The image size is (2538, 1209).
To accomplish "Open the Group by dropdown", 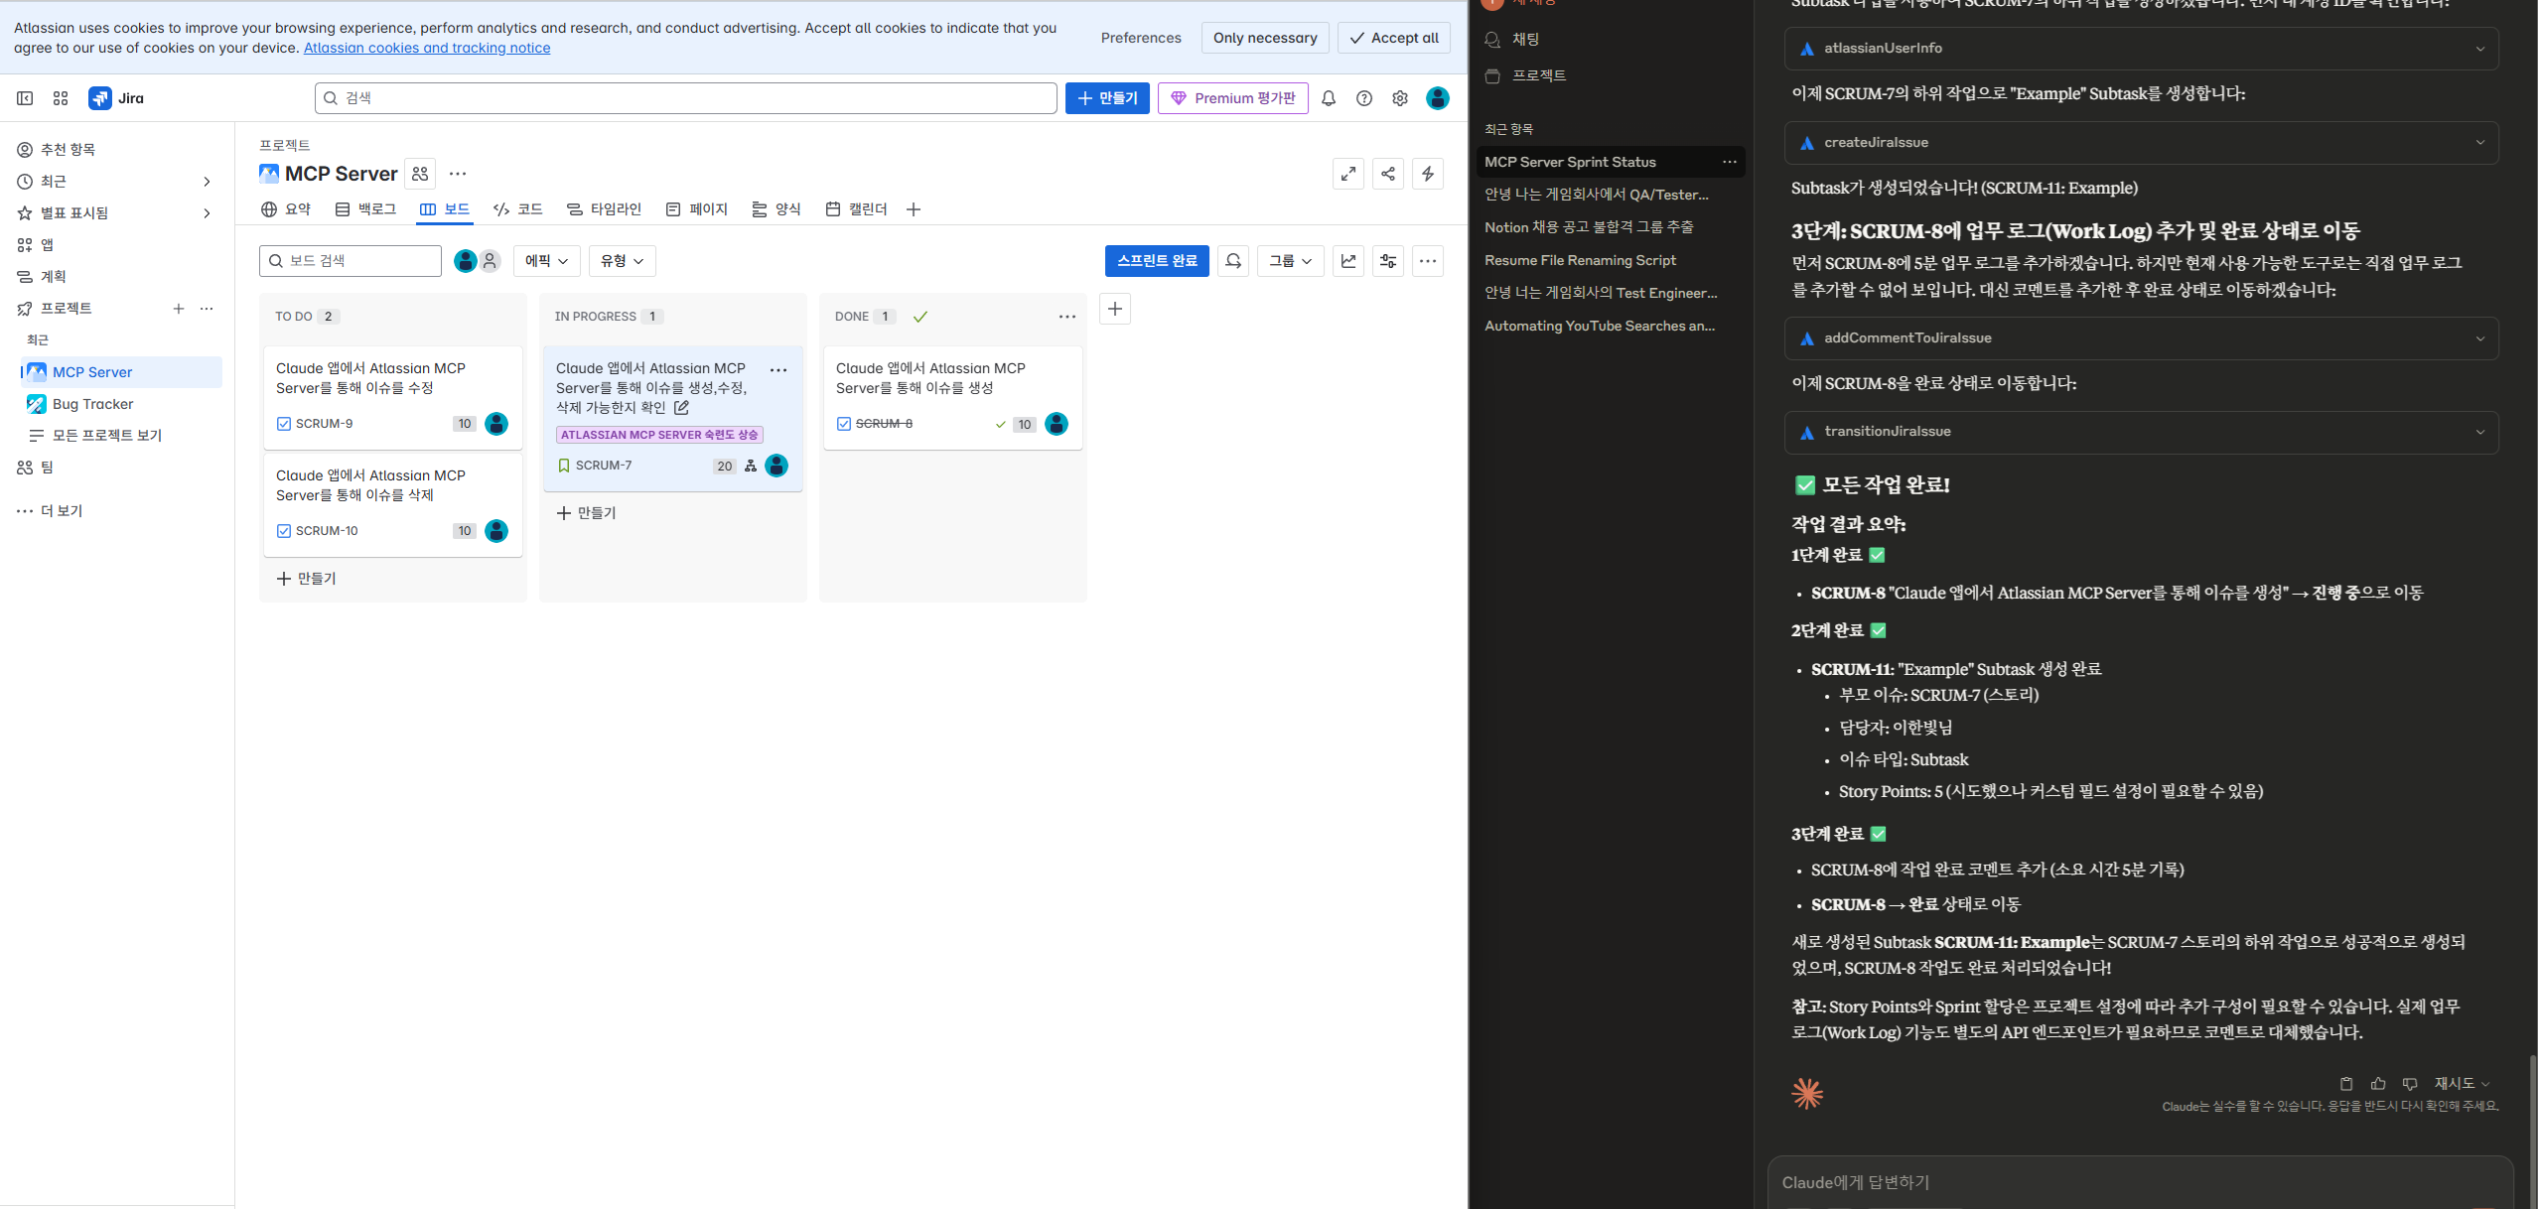I will [1291, 261].
